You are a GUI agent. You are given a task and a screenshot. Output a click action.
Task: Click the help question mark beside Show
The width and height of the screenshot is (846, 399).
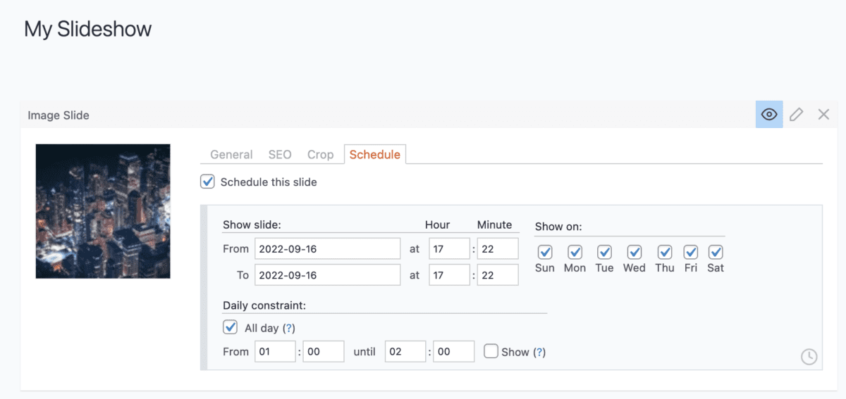[539, 352]
